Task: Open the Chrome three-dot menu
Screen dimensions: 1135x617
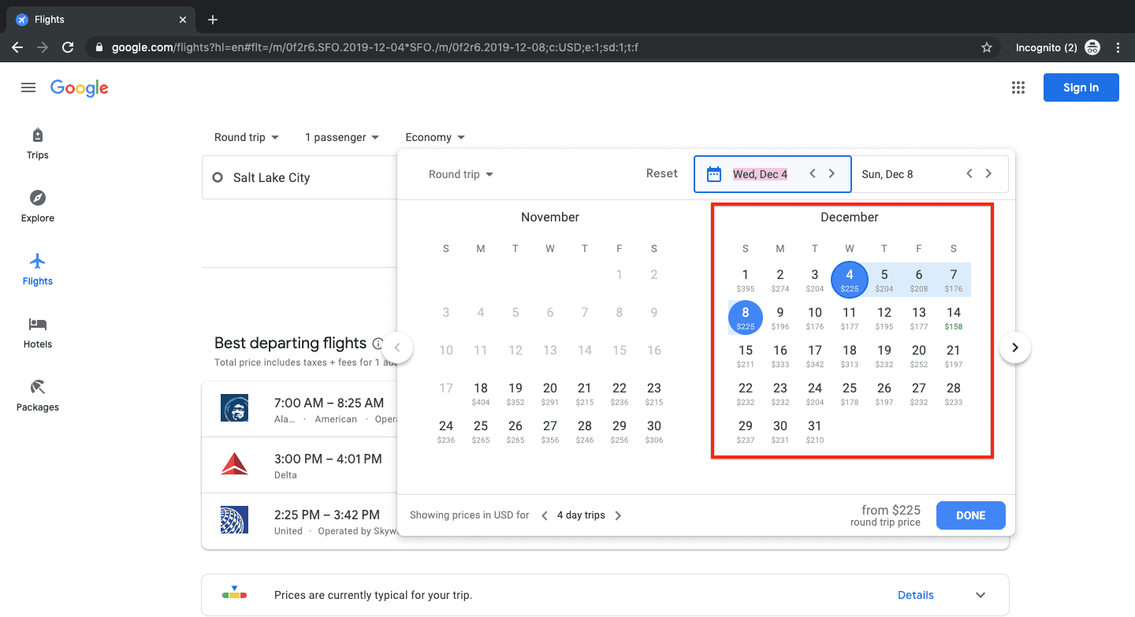Action: [x=1118, y=47]
